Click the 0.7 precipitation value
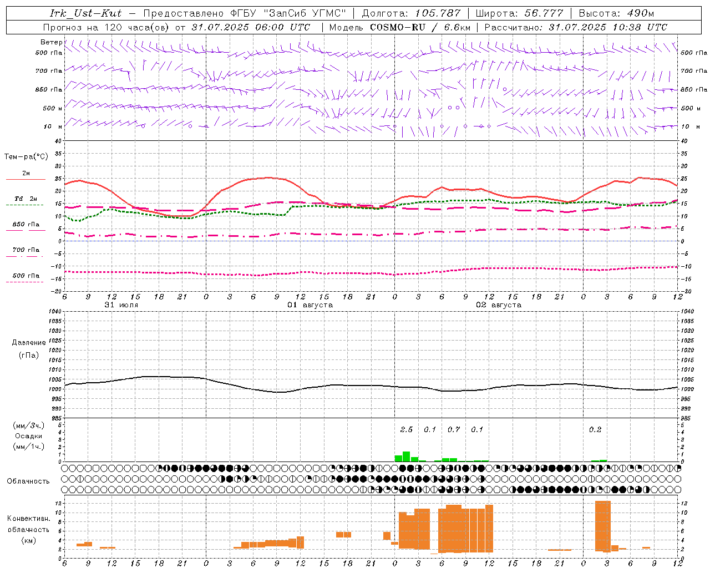 click(454, 429)
